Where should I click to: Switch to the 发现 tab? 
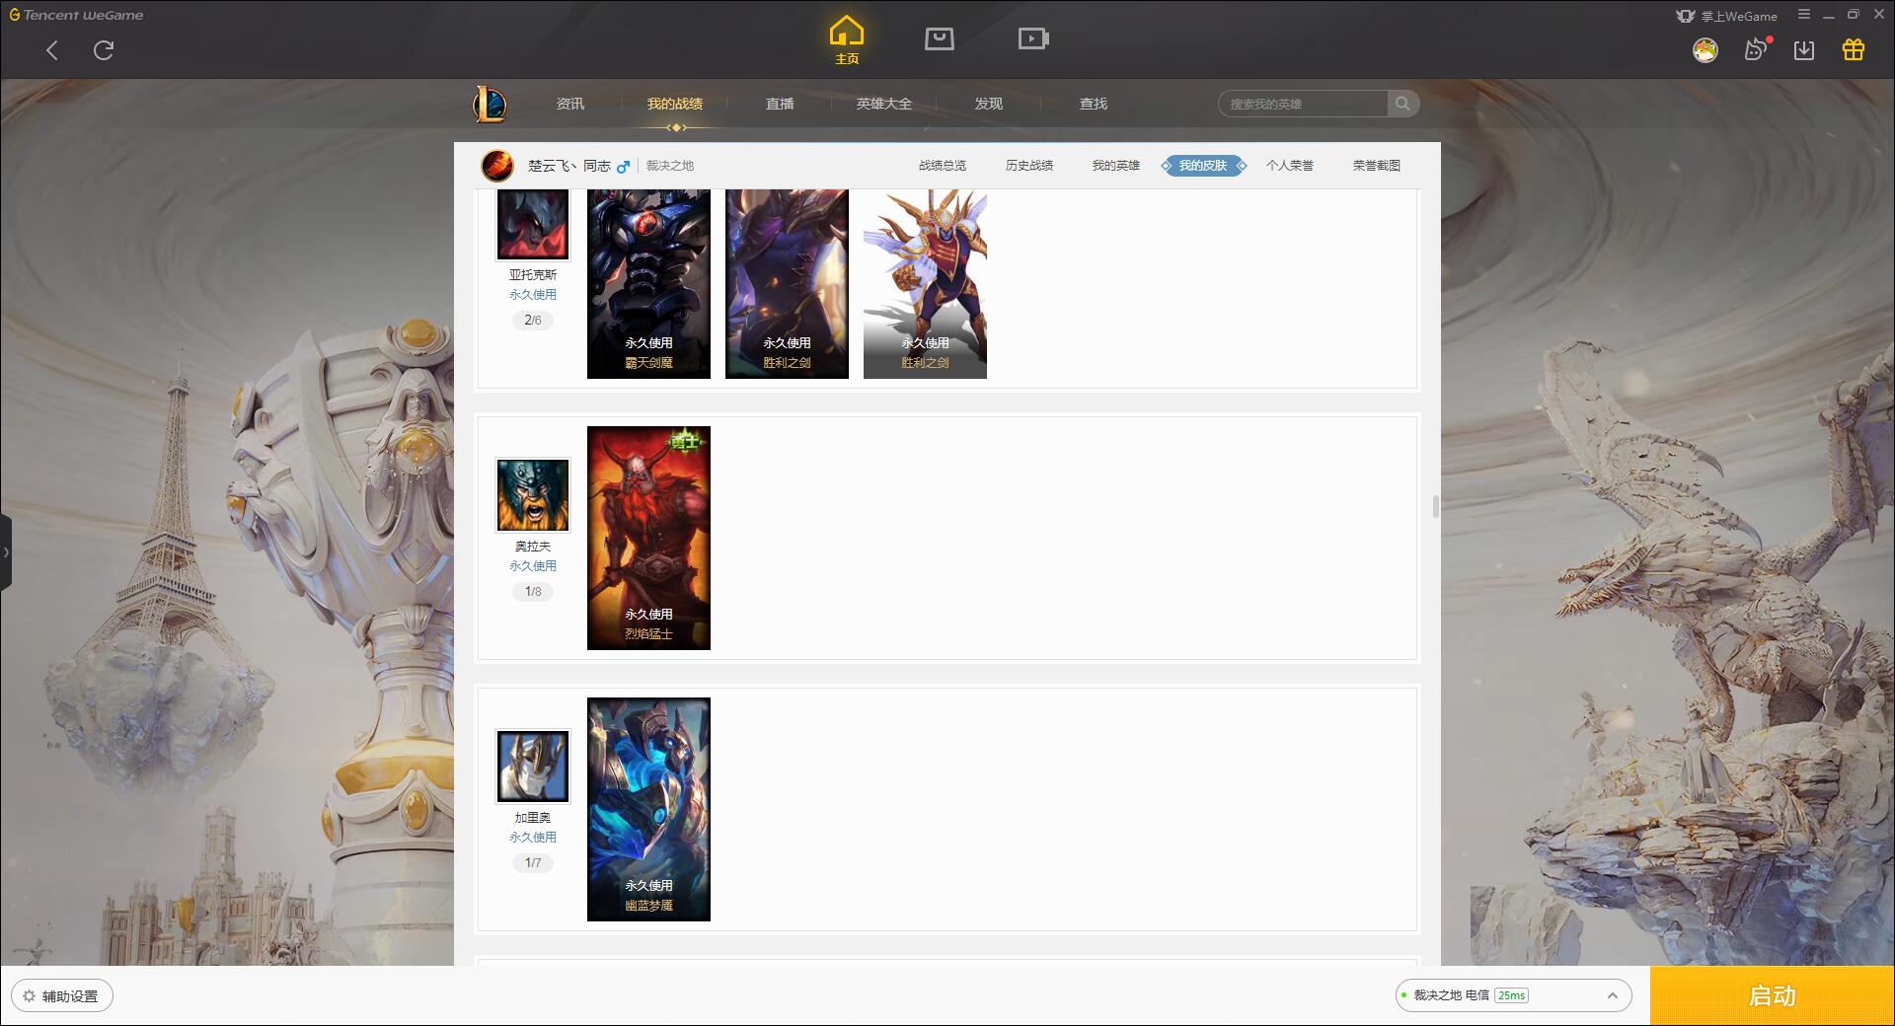(x=989, y=104)
